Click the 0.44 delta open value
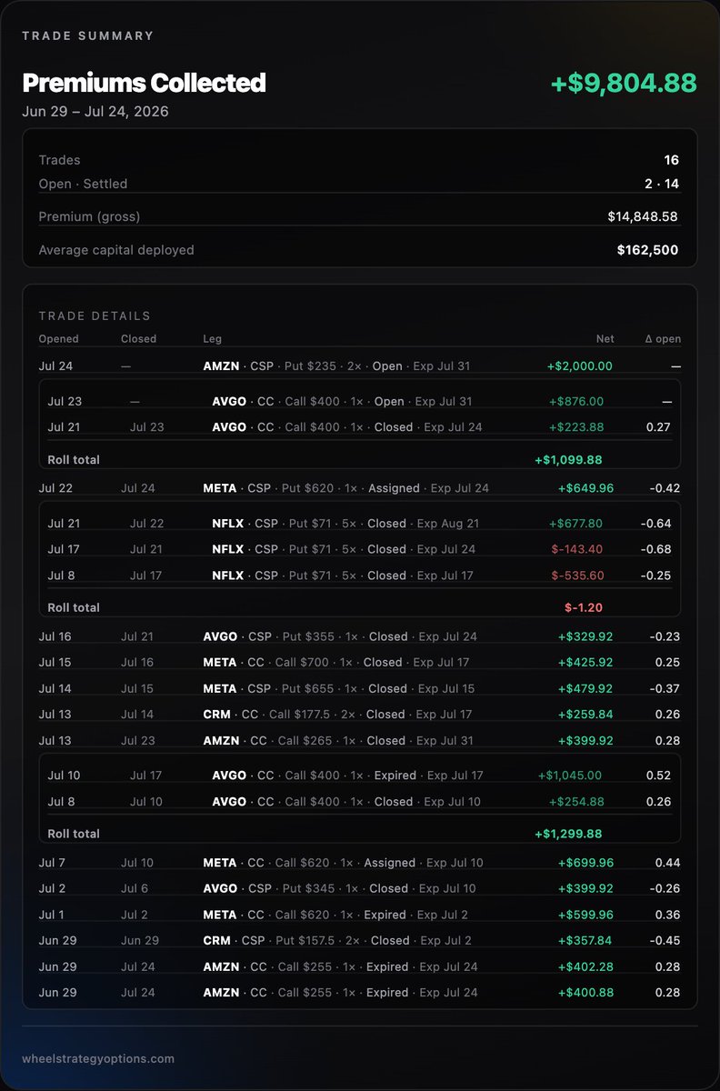The width and height of the screenshot is (720, 1091). tap(667, 863)
